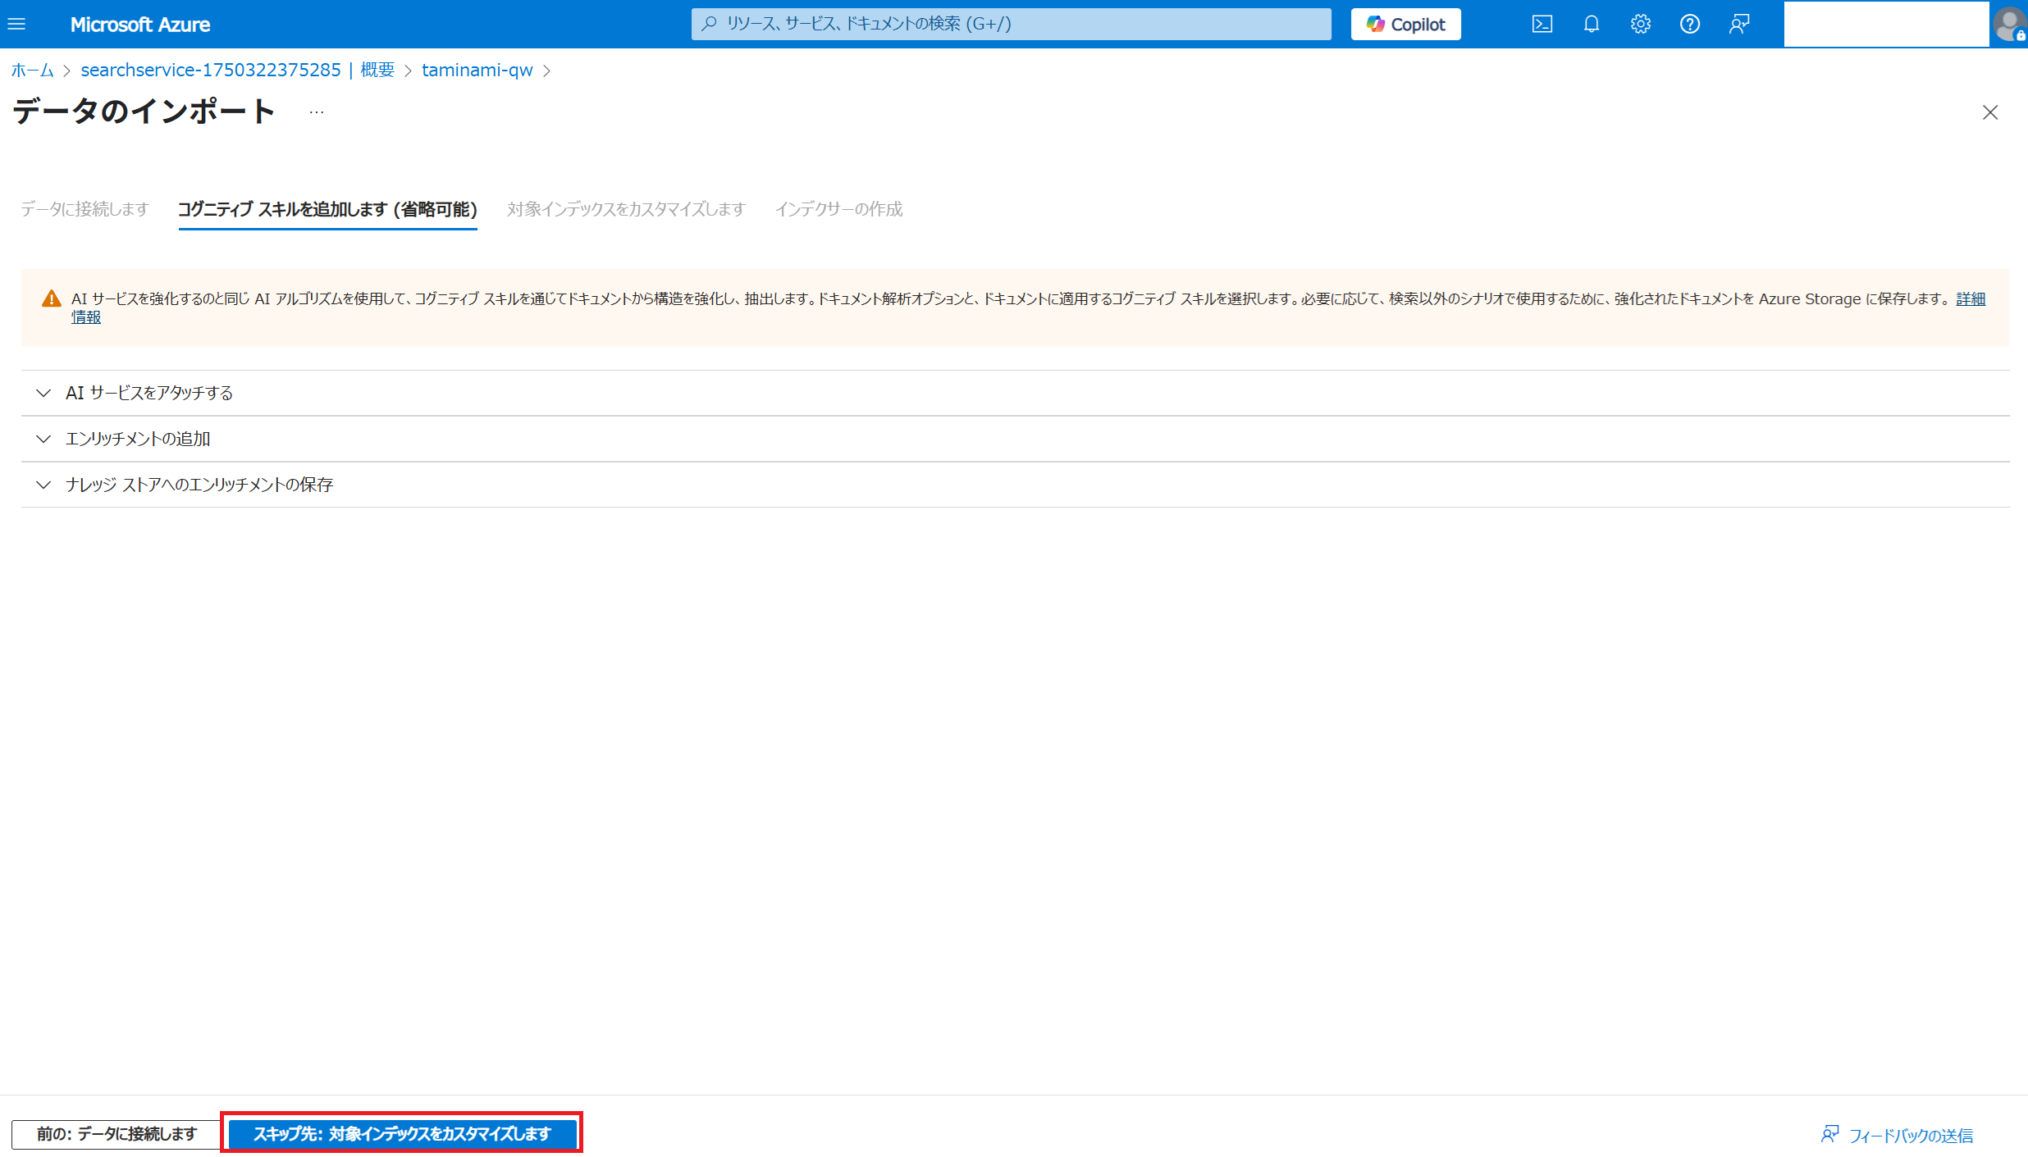The image size is (2028, 1157).
Task: Expand ナレッジ ストアへのエンリッチメントの保存 section
Action: (199, 485)
